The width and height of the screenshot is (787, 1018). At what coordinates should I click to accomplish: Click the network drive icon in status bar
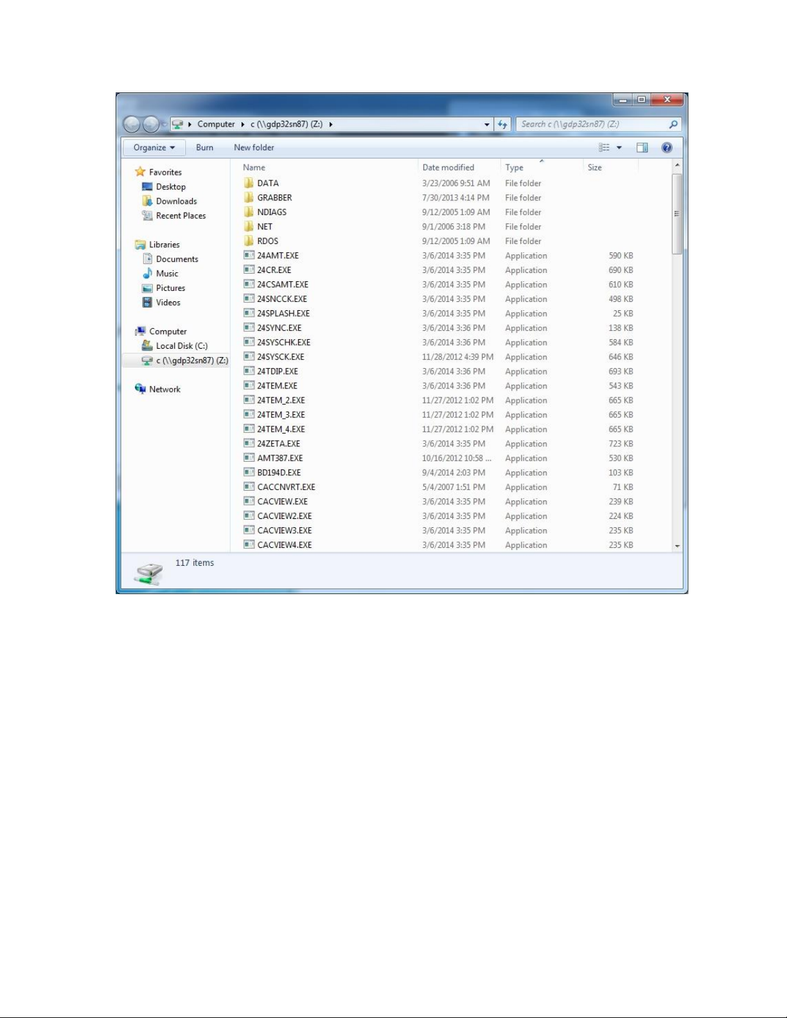(x=149, y=573)
